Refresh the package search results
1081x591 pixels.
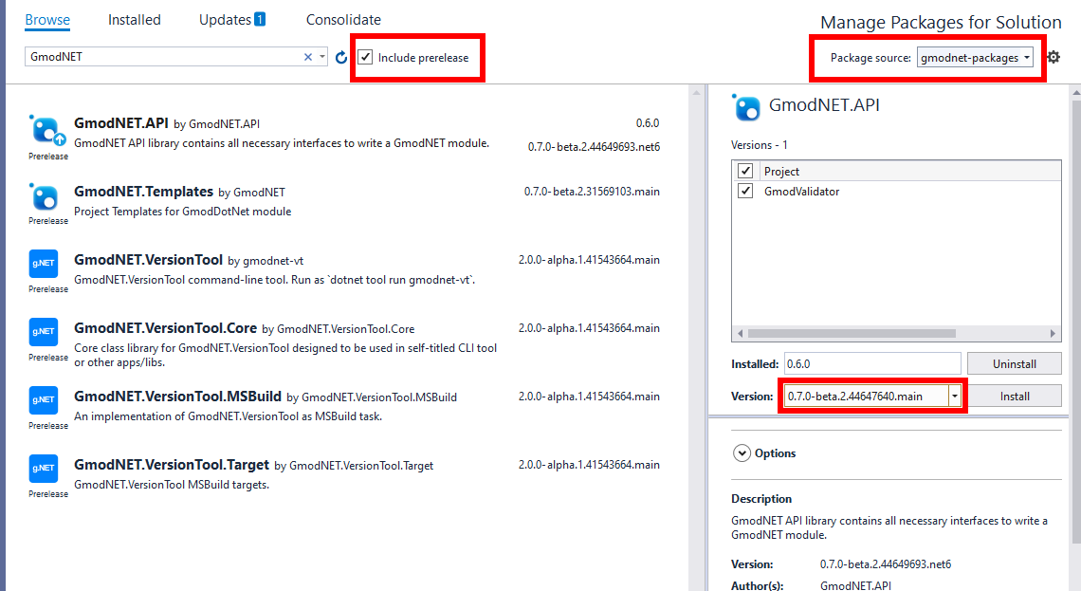[341, 58]
